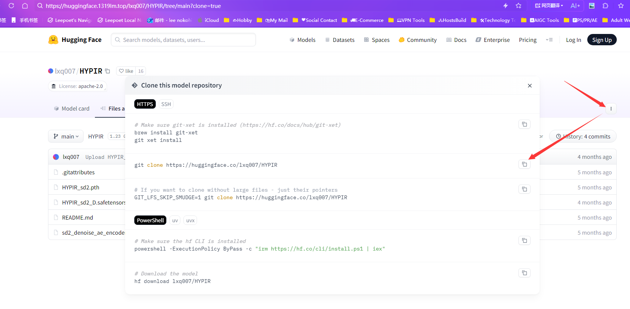The width and height of the screenshot is (630, 309).
Task: Copy the GIT_LFS_SKIP_SMUDGE clone command
Action: pyautogui.click(x=524, y=189)
